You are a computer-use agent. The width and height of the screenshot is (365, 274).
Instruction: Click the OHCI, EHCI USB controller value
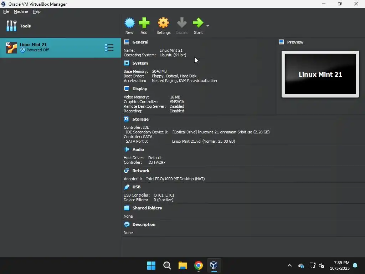pos(164,195)
